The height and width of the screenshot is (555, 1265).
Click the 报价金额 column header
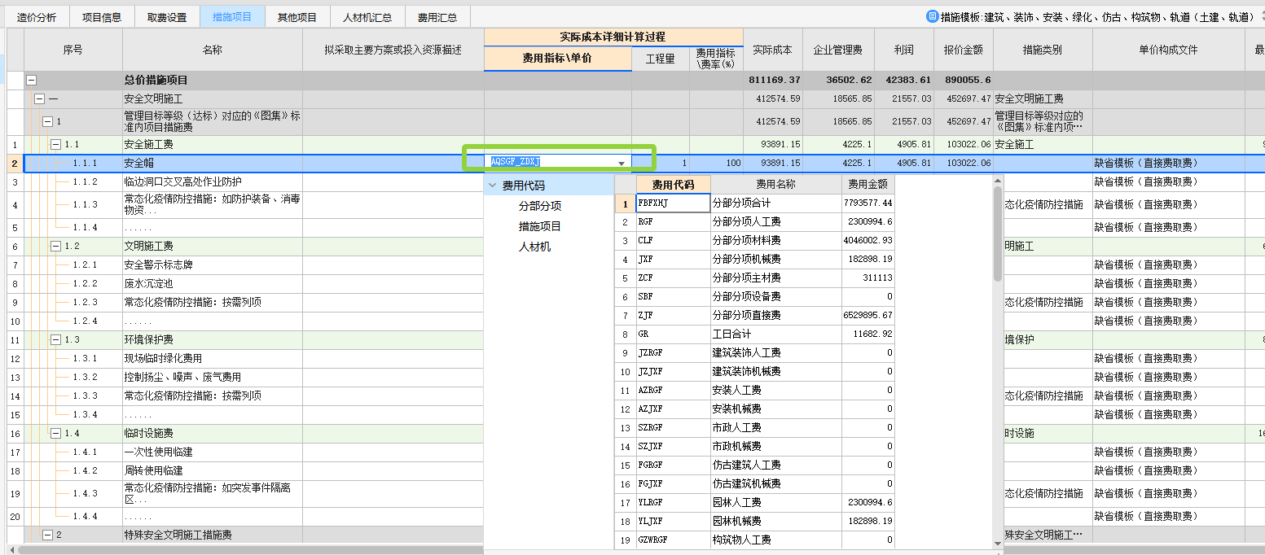tap(964, 50)
